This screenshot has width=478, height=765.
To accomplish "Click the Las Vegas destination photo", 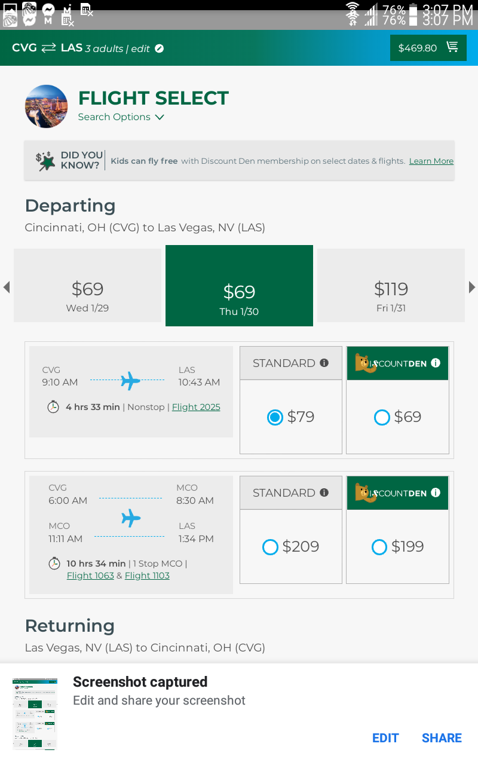I will [x=46, y=106].
